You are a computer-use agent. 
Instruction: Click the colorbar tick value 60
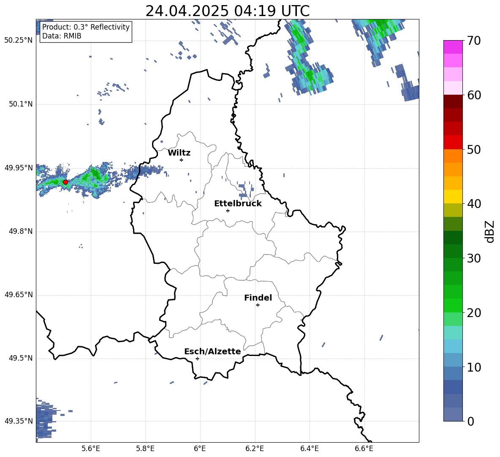(x=474, y=95)
